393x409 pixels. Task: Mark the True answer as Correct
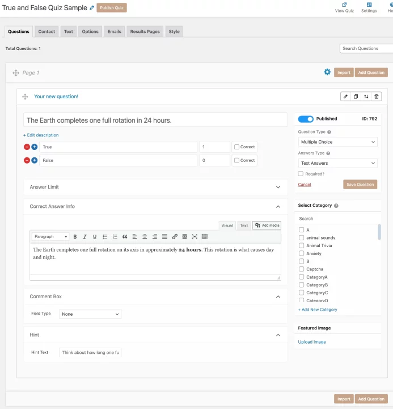[237, 147]
